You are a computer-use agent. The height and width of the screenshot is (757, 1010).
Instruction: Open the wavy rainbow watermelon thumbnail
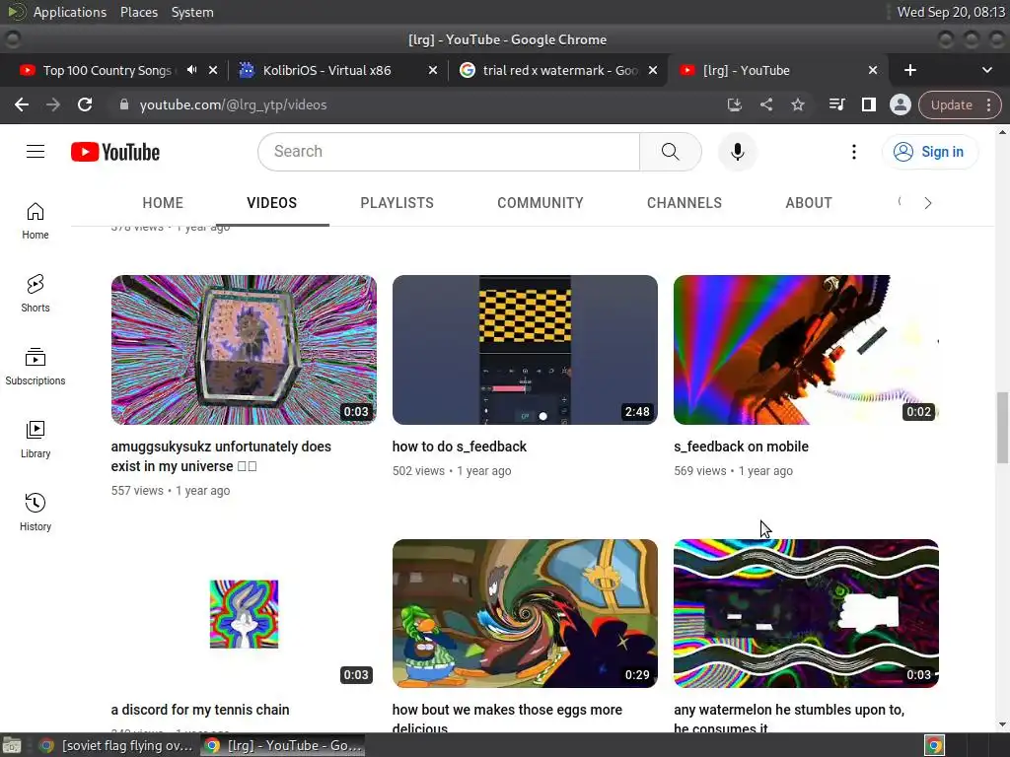(806, 613)
